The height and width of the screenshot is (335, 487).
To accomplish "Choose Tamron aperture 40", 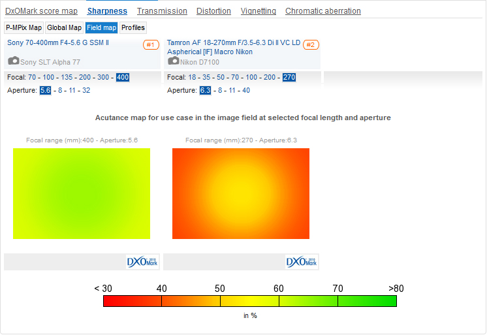I will point(246,90).
